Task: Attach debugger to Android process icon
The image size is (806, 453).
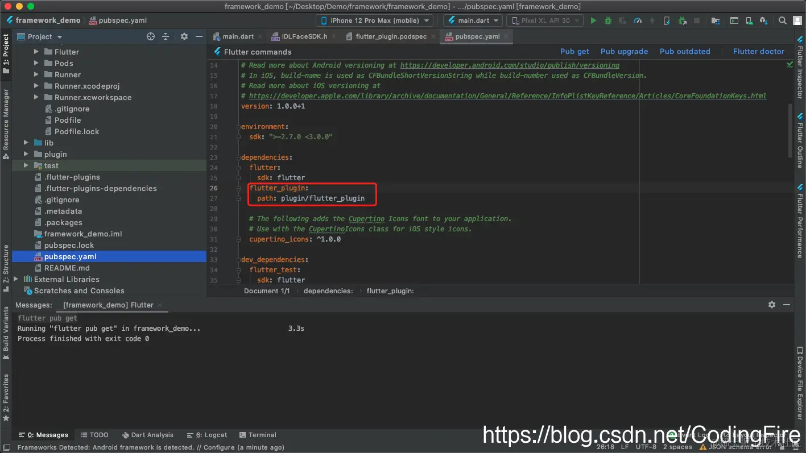Action: pos(682,20)
